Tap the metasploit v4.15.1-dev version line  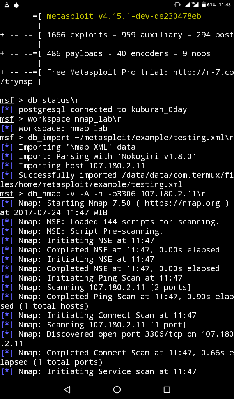[124, 16]
